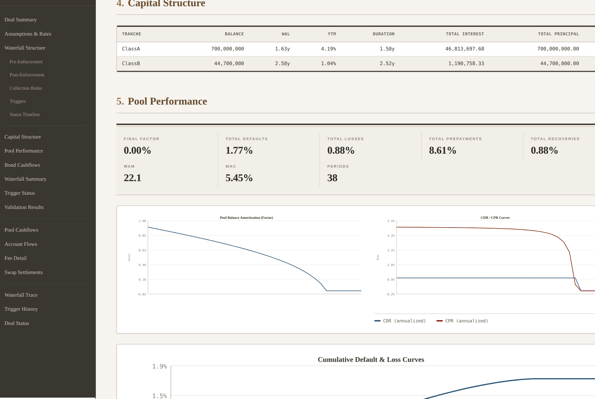
Task: Open the Waterfall Structure section
Action: [x=25, y=48]
